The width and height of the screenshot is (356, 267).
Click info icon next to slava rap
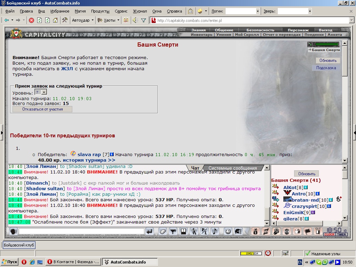pos(112,154)
